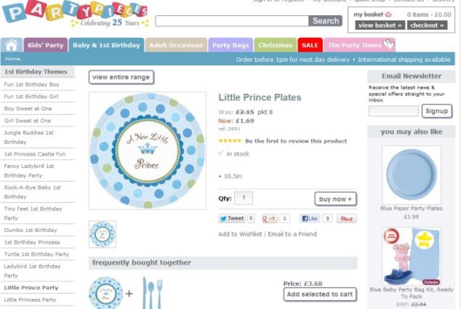The image size is (461, 309).
Task: Open the Kids' Party tab
Action: [x=45, y=45]
